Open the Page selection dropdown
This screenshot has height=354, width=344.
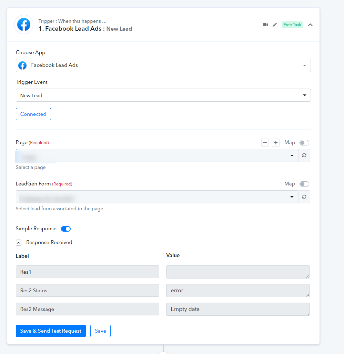(x=157, y=155)
